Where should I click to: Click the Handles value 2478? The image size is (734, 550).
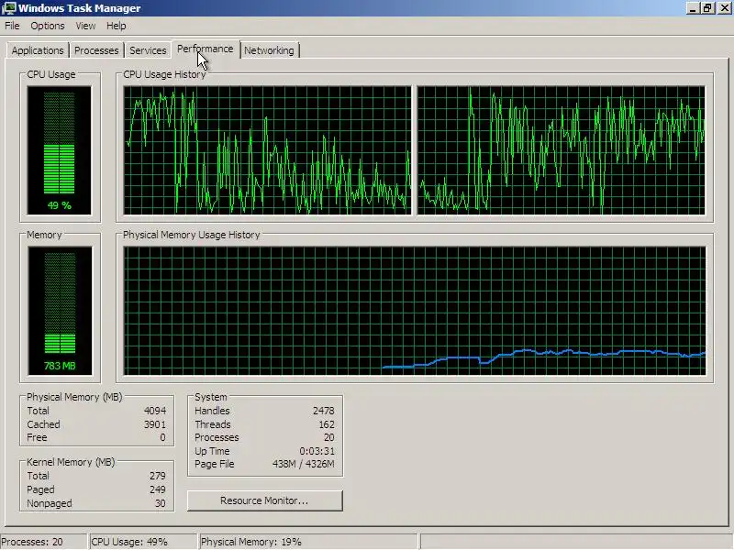324,411
